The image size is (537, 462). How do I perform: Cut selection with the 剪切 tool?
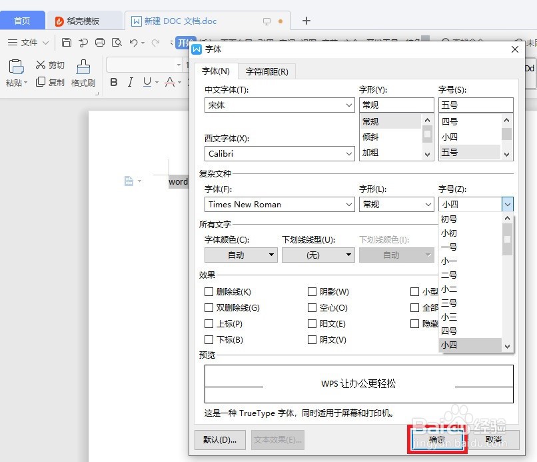[49, 65]
